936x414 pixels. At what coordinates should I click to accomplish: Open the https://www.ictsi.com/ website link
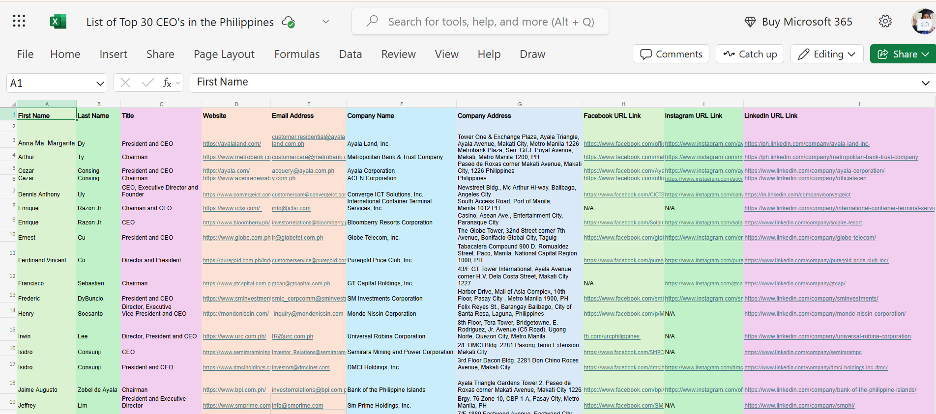(x=232, y=208)
